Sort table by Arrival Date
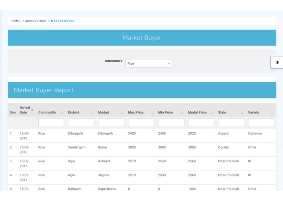Viewport: 283px width, 201px height. [32, 110]
